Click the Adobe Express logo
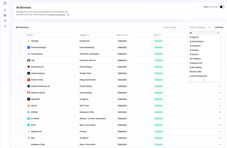 tap(29, 73)
